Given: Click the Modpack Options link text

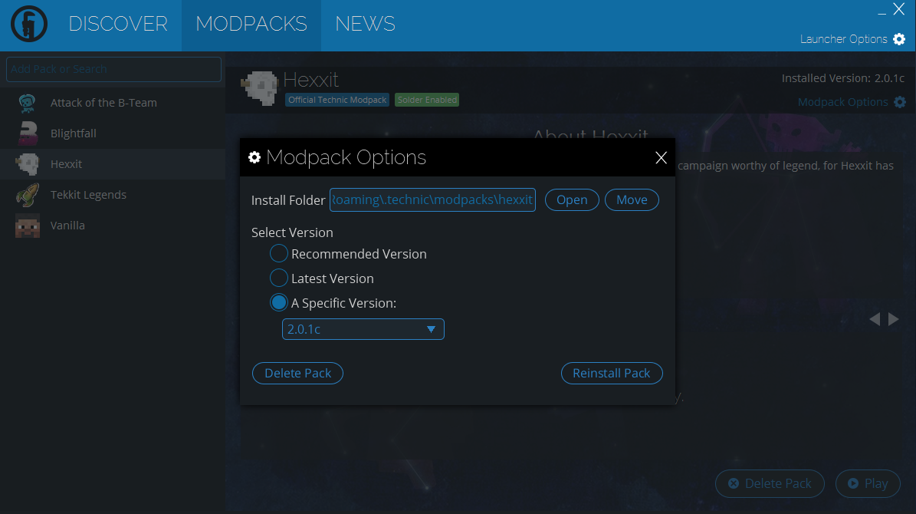Looking at the screenshot, I should click(843, 102).
